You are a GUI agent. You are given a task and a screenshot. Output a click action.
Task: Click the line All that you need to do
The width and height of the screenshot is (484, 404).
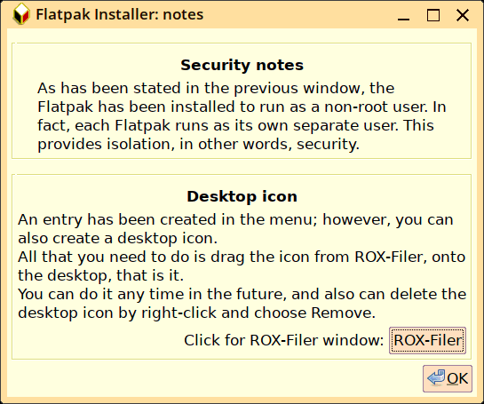tap(242, 257)
